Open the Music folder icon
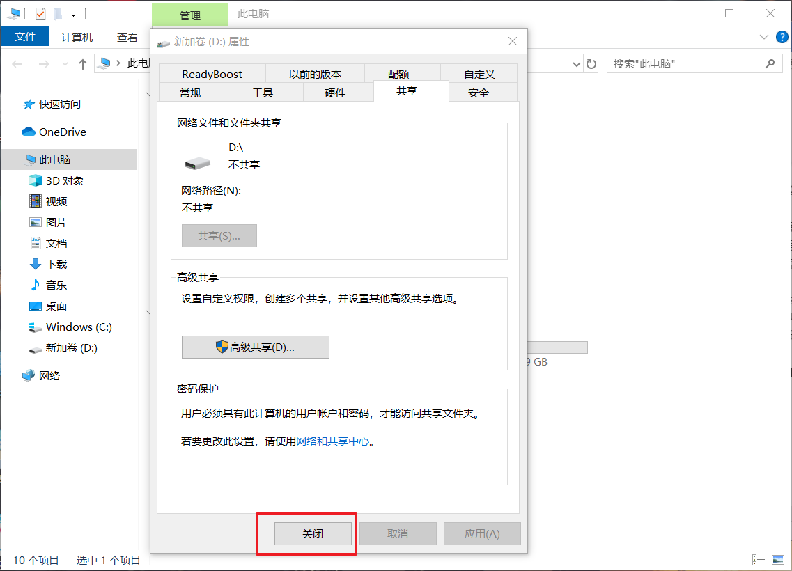Viewport: 792px width, 571px height. click(x=35, y=285)
